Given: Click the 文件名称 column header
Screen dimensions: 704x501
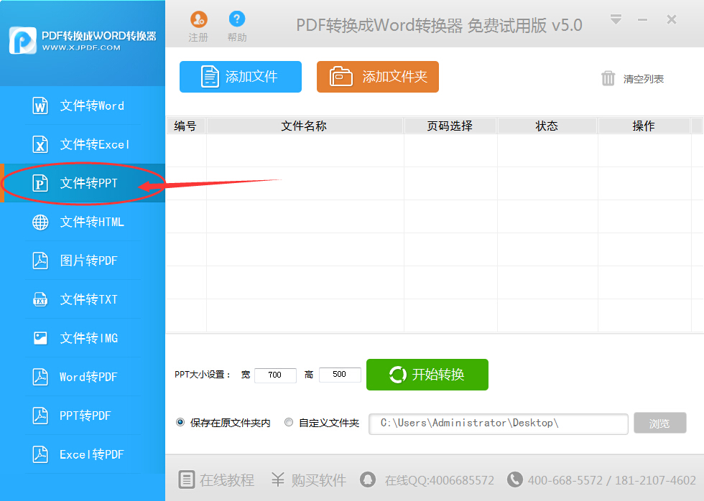Looking at the screenshot, I should click(305, 126).
